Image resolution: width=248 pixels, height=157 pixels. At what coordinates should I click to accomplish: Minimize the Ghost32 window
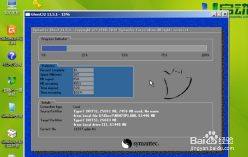(214, 14)
